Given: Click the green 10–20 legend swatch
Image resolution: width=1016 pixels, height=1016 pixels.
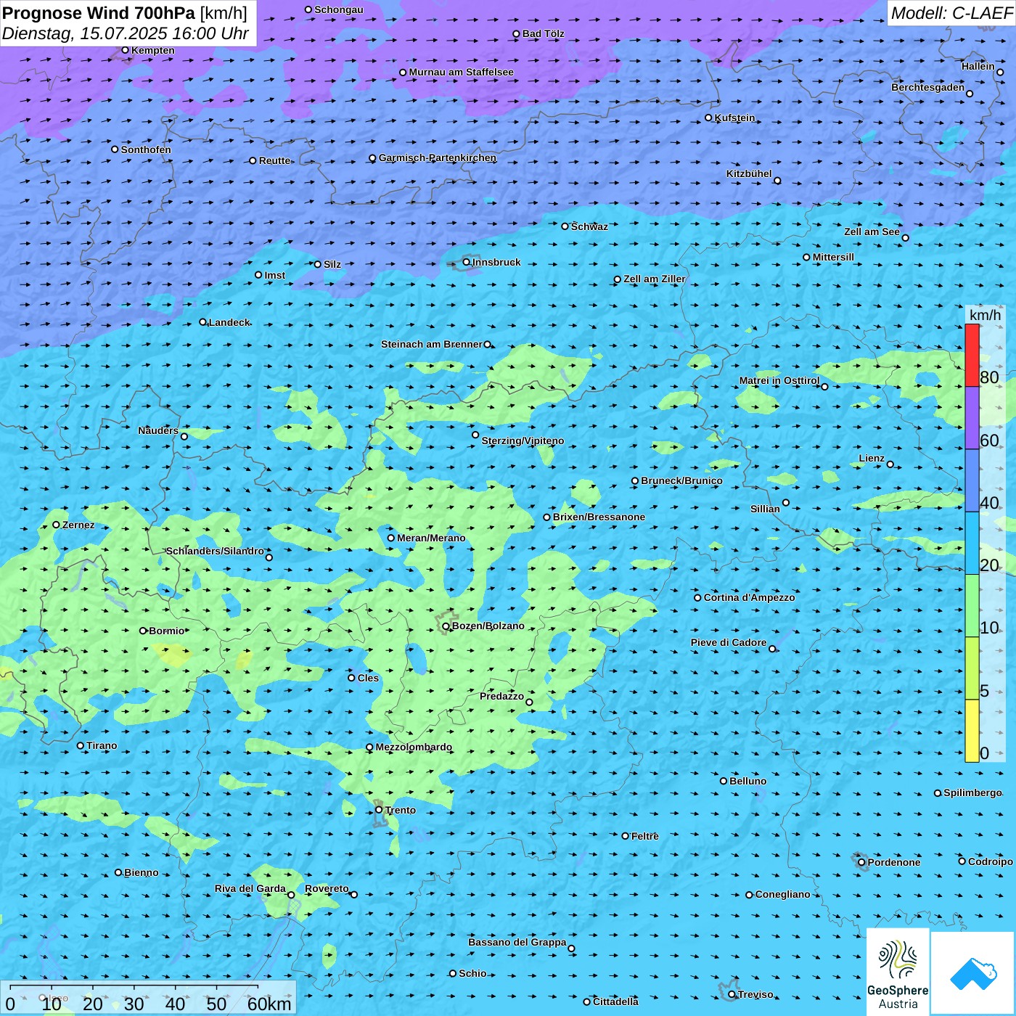Looking at the screenshot, I should click(x=972, y=606).
